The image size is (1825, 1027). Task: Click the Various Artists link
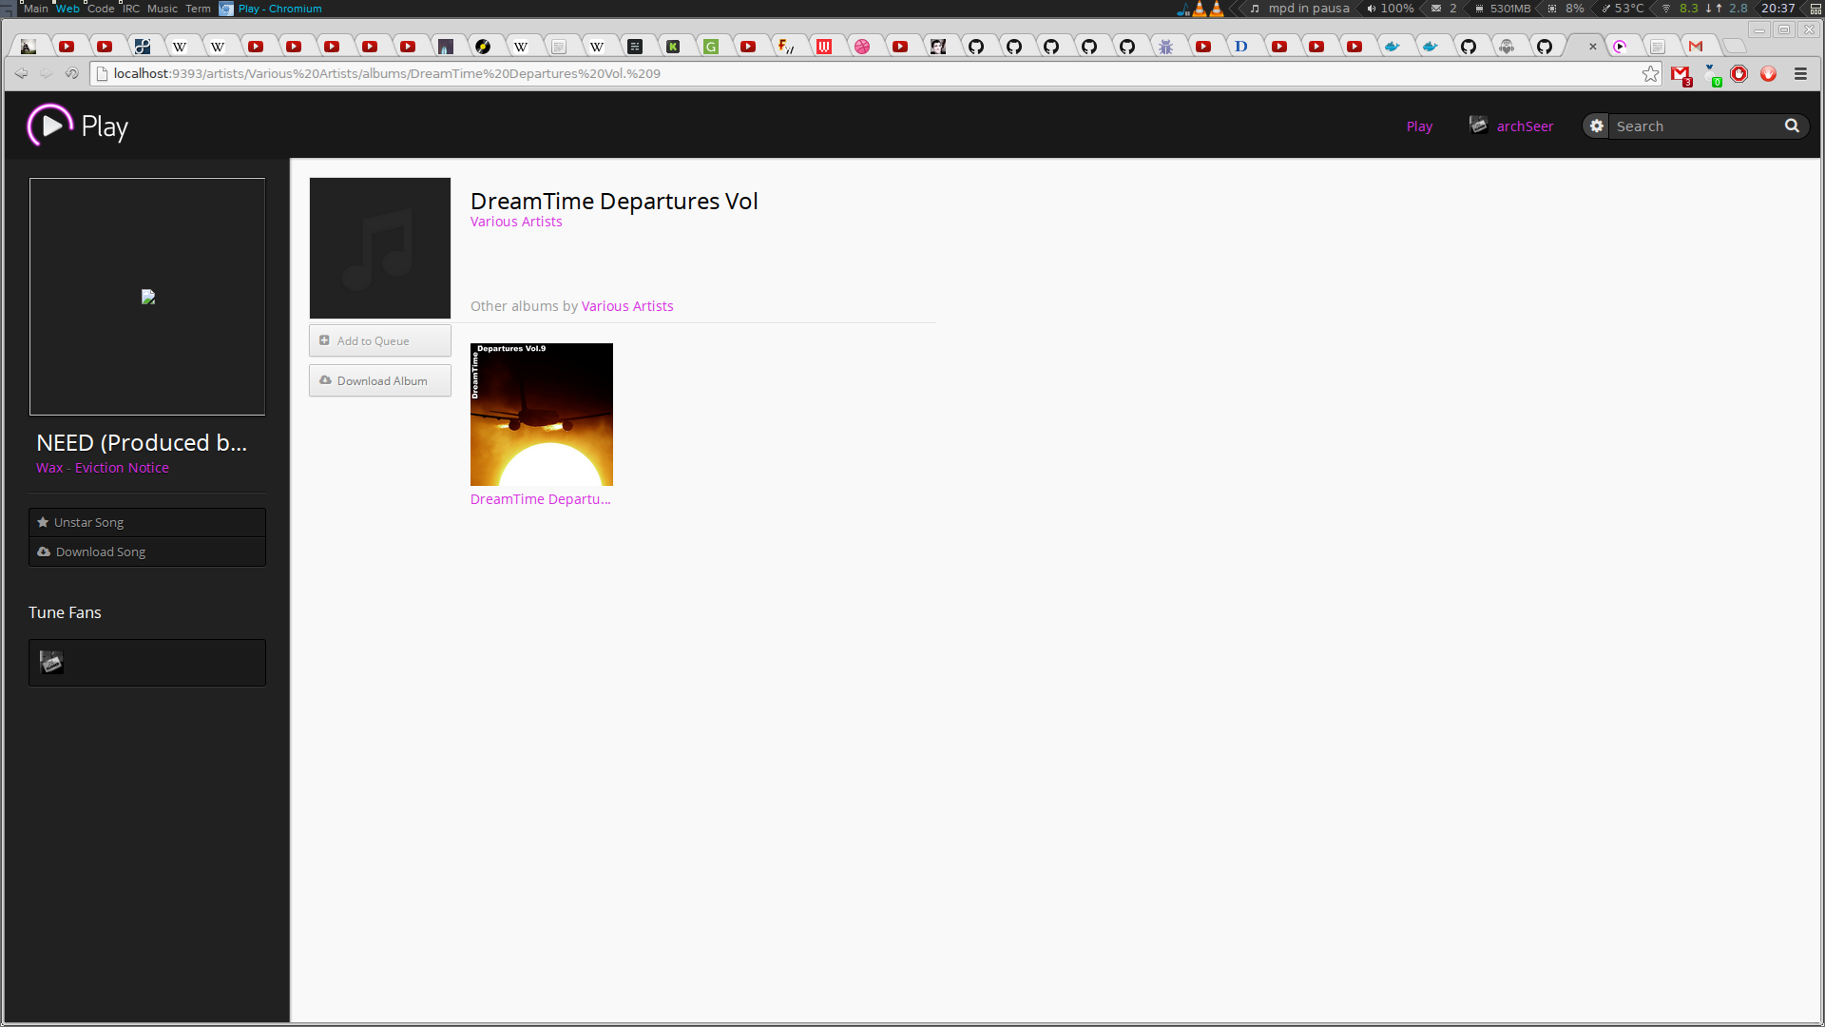(516, 221)
